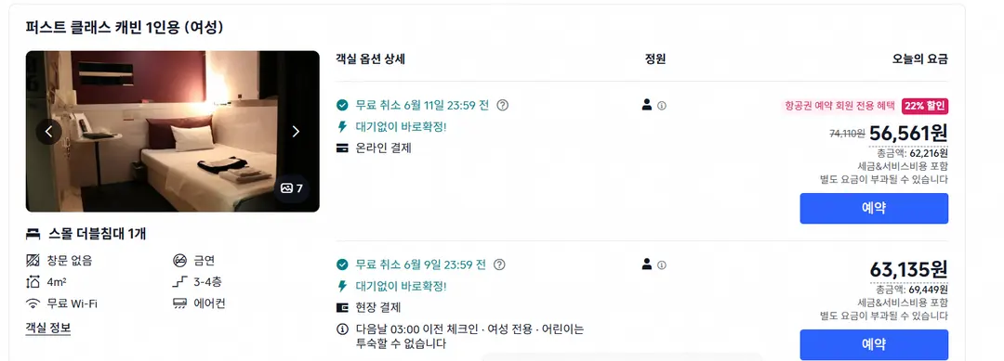
Task: Click the cabin room photo thumbnail
Action: 172,132
